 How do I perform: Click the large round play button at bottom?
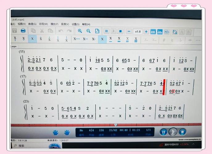(x=173, y=132)
